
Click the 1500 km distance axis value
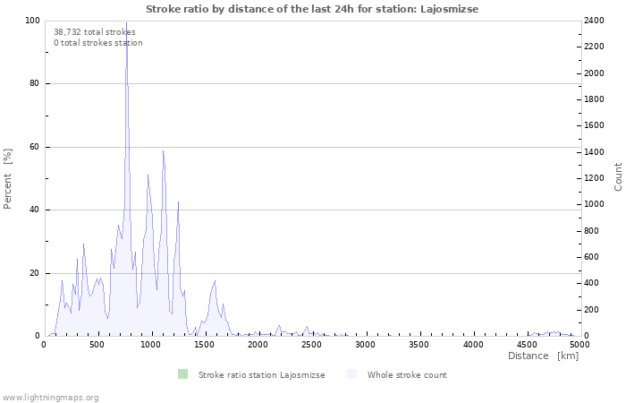coord(204,345)
